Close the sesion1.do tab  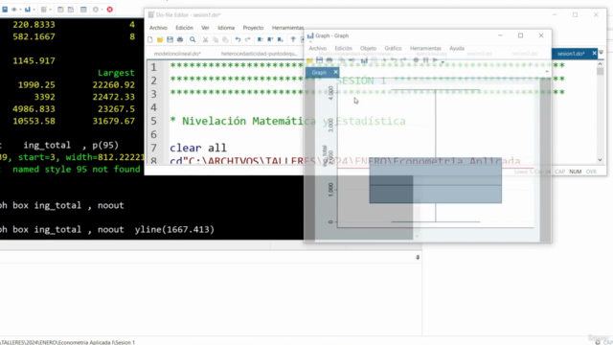coord(594,54)
